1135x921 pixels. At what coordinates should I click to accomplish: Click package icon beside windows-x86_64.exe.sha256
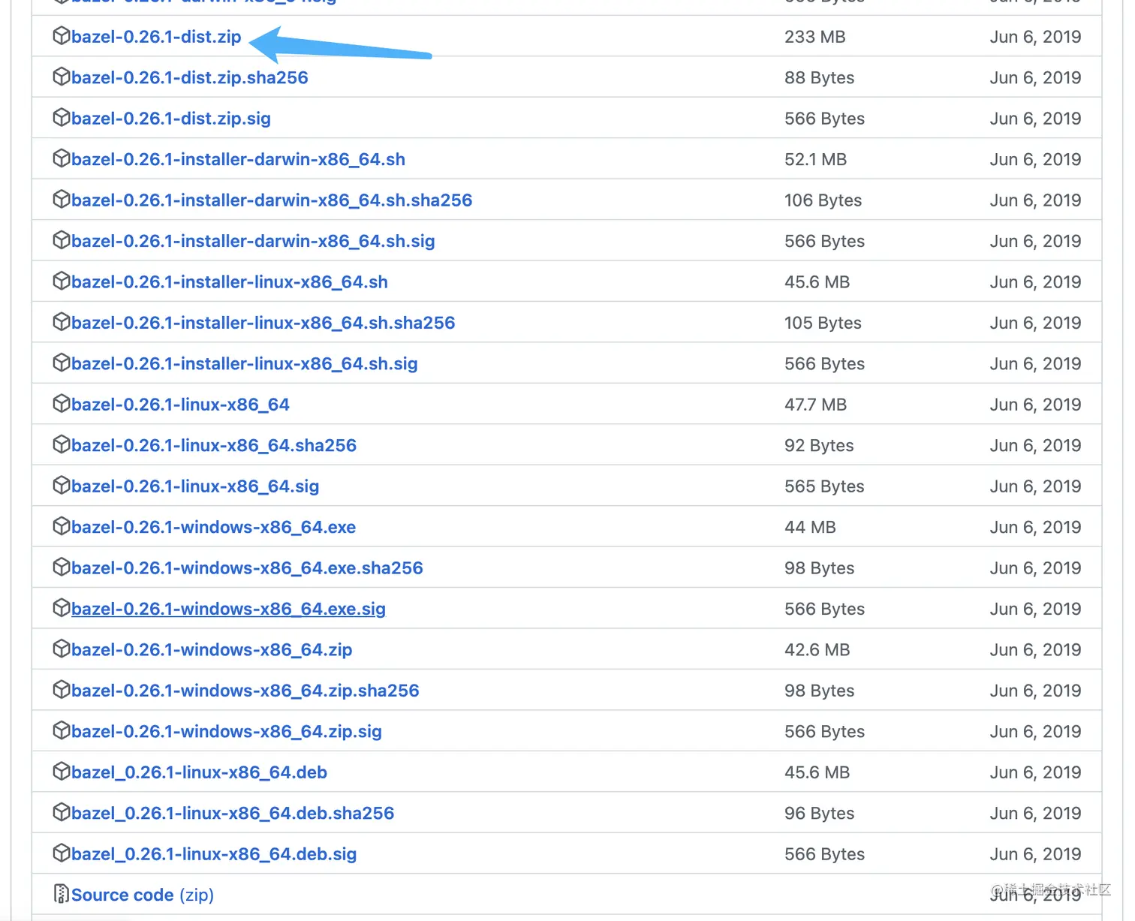pyautogui.click(x=61, y=567)
